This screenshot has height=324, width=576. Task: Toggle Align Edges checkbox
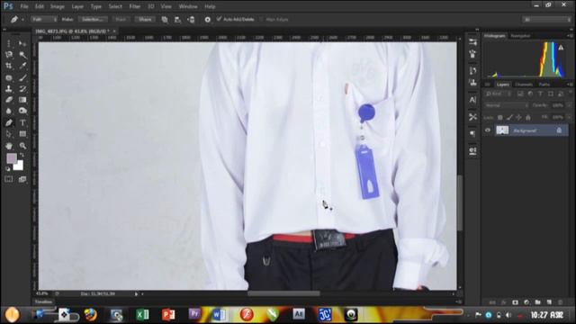pos(262,20)
